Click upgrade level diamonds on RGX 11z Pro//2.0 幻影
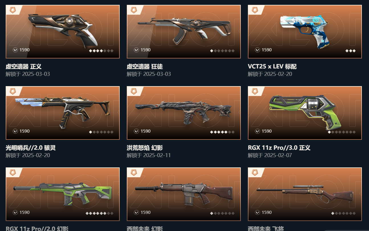Image resolution: width=369 pixels, height=231 pixels. 99,213
